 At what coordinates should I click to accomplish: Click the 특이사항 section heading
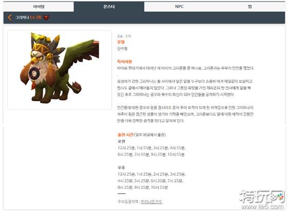[125, 62]
